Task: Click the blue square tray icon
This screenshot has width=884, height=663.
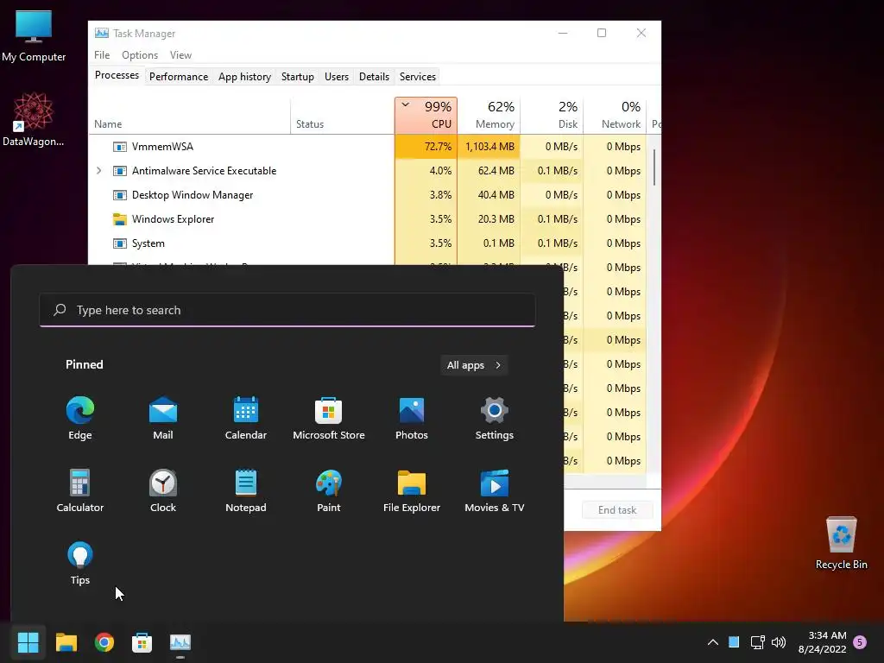Action: click(x=734, y=641)
